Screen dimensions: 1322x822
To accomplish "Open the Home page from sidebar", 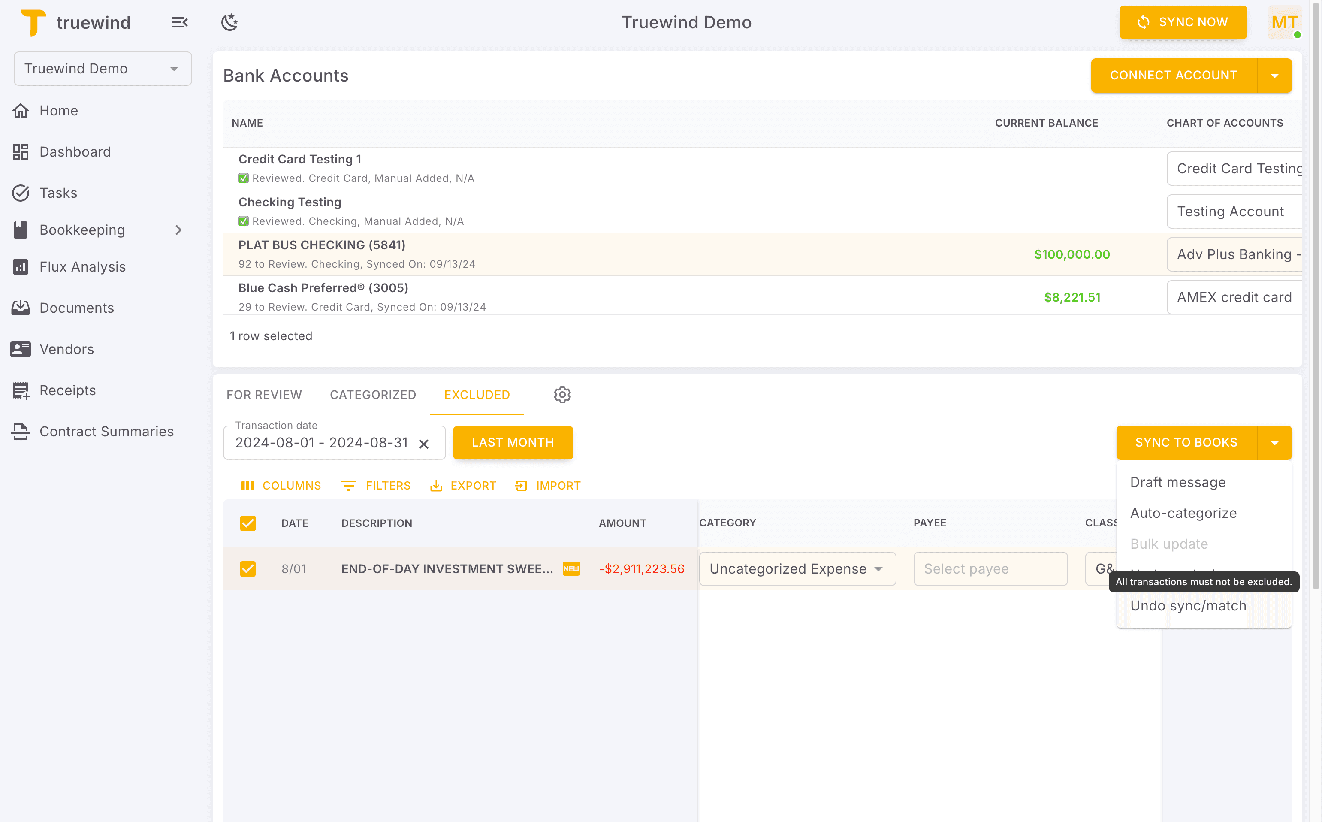I will (x=58, y=110).
